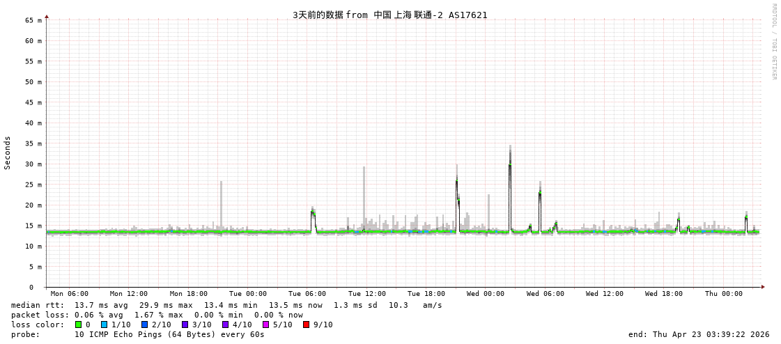Click the packet loss statistics line

(157, 315)
